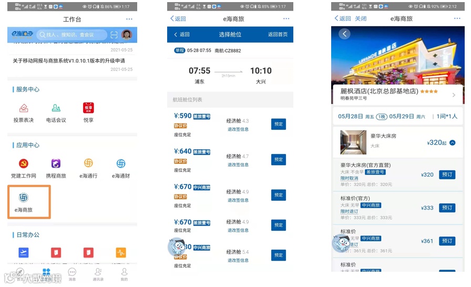
Task: Tap 关闭 on the hotel screen top bar
Action: click(x=361, y=18)
